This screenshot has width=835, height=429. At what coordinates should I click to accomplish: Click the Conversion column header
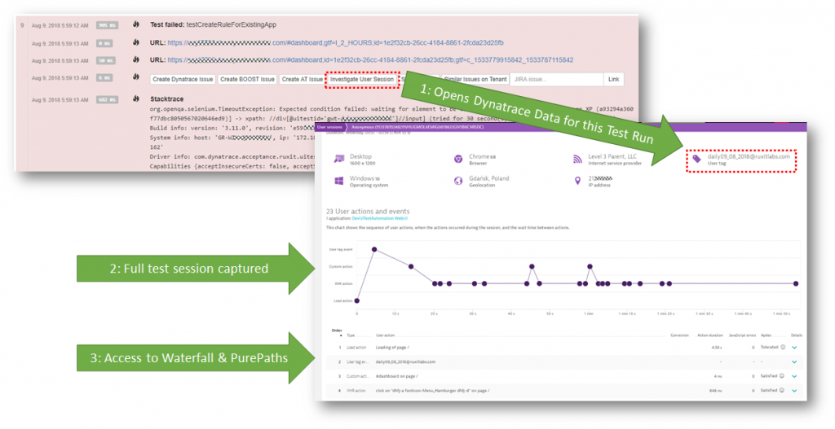tap(679, 335)
